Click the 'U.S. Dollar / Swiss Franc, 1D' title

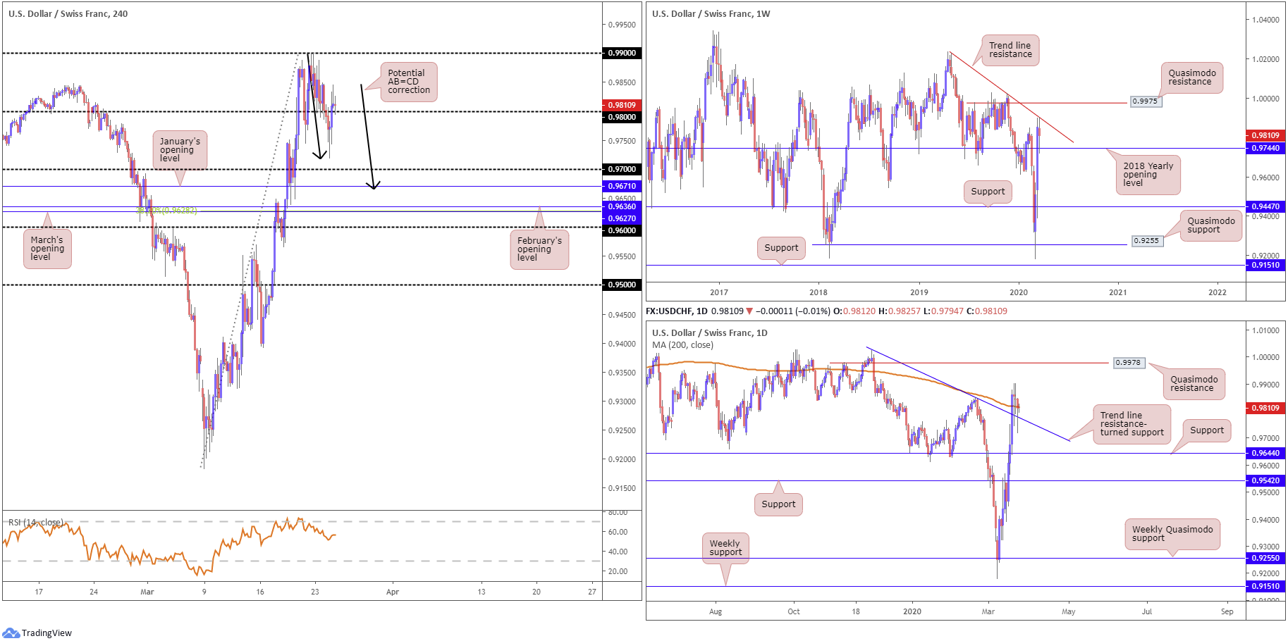(x=709, y=332)
